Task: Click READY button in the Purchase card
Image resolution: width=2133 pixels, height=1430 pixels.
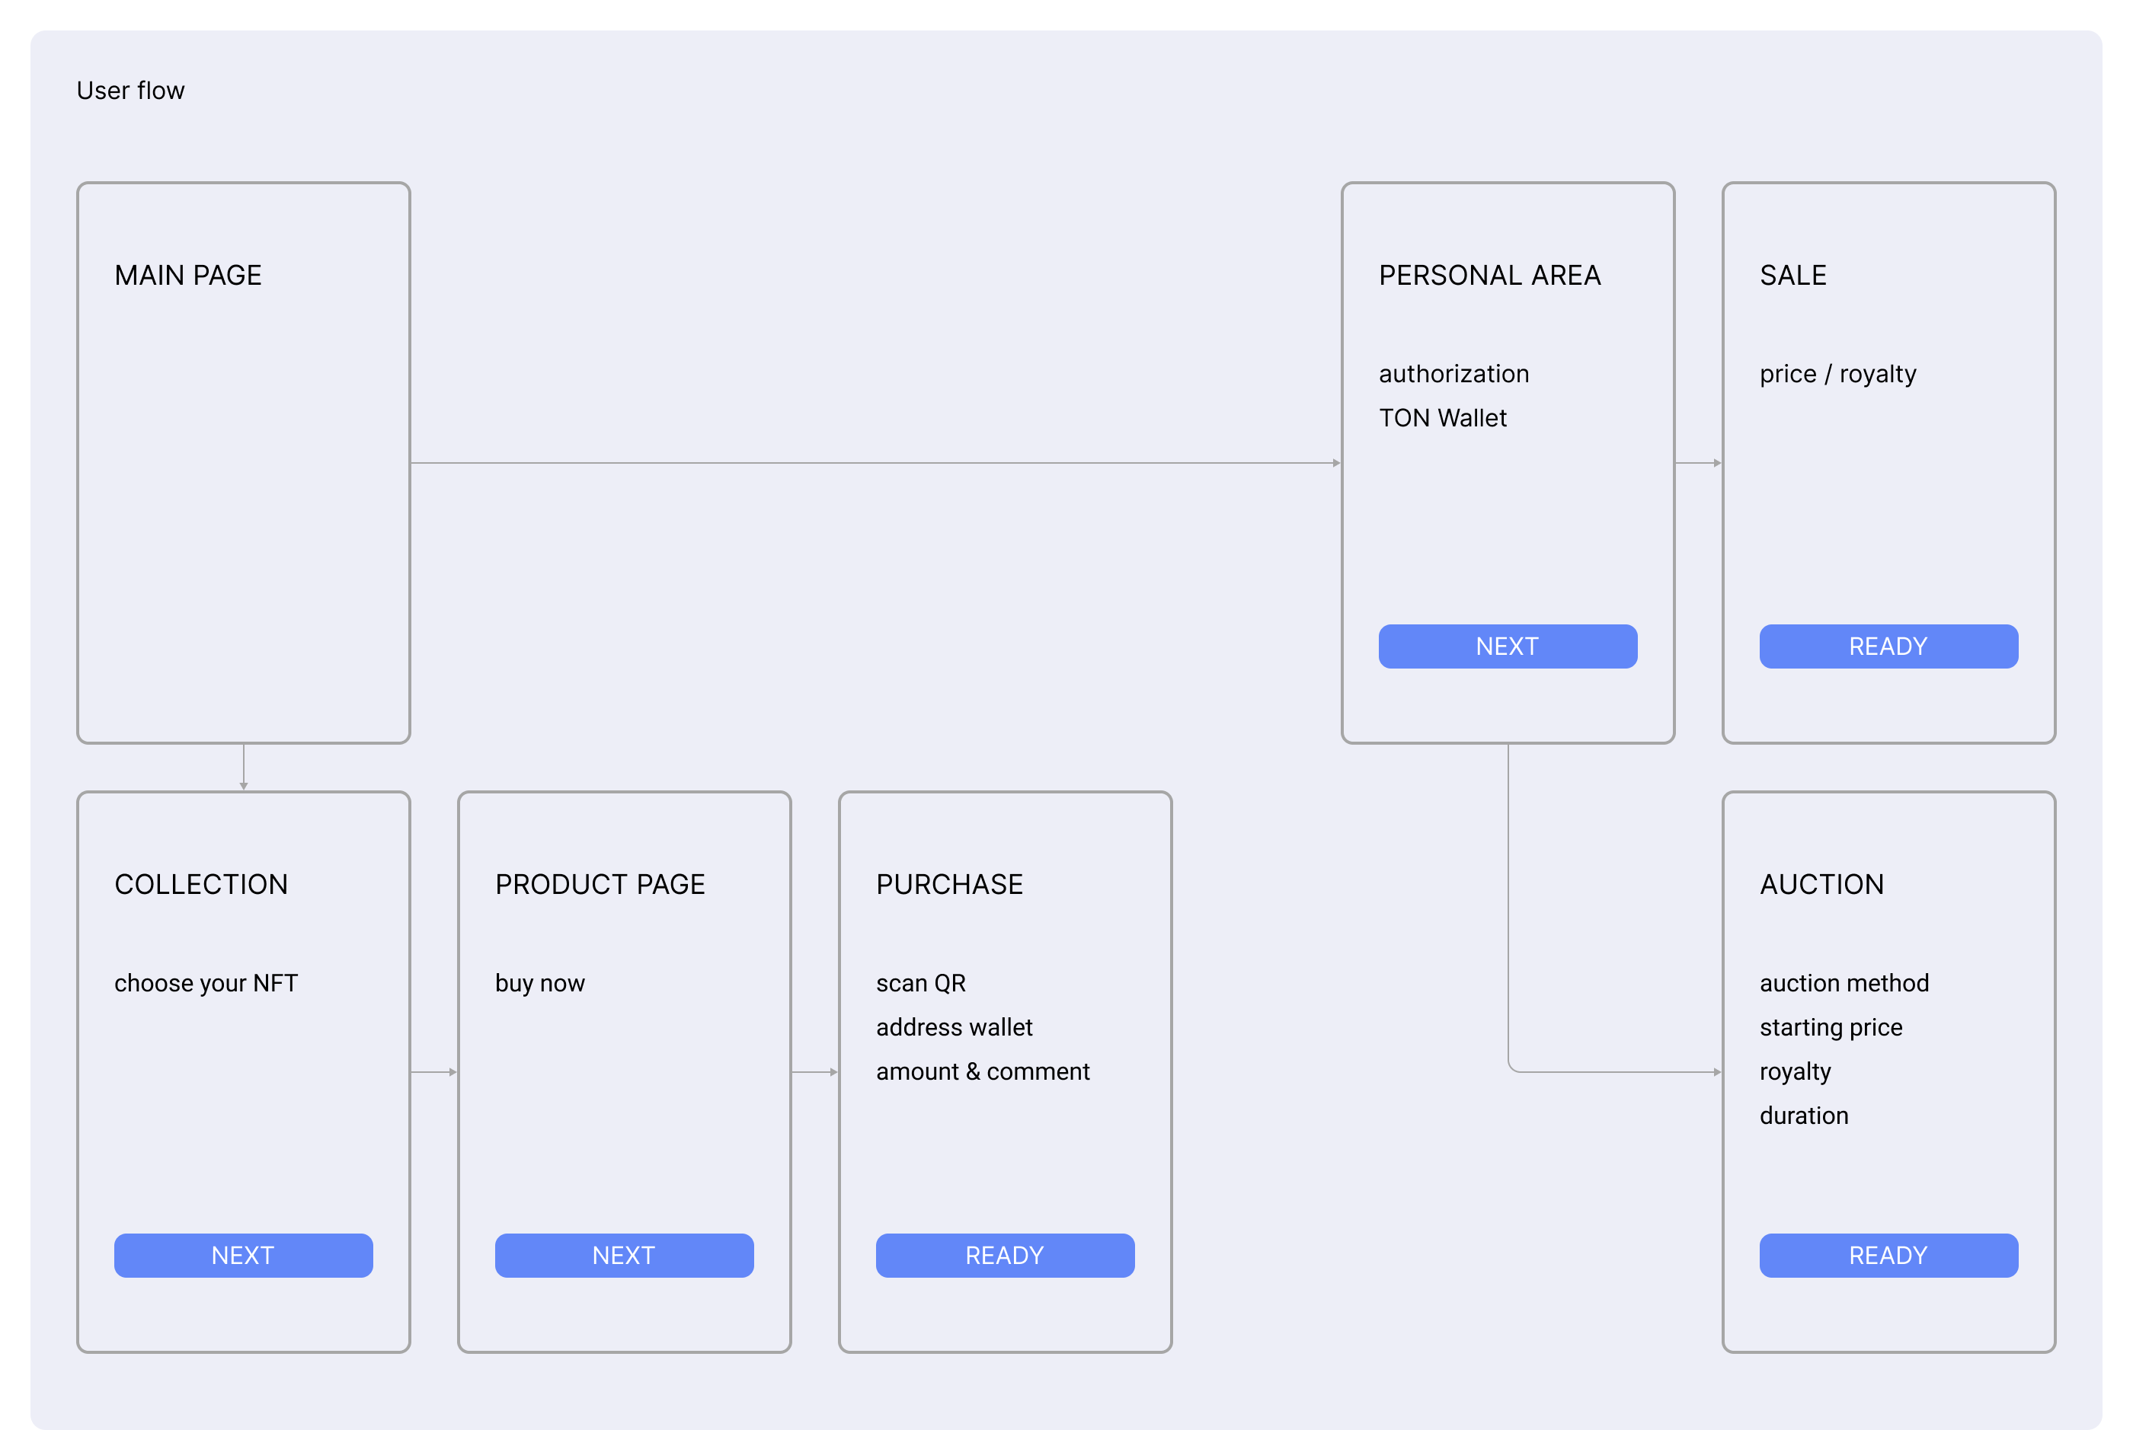Action: [x=1005, y=1256]
